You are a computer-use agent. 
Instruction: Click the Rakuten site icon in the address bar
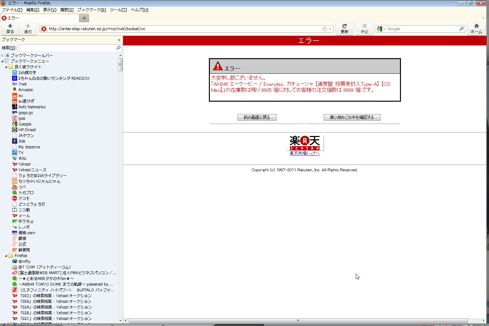coord(44,29)
